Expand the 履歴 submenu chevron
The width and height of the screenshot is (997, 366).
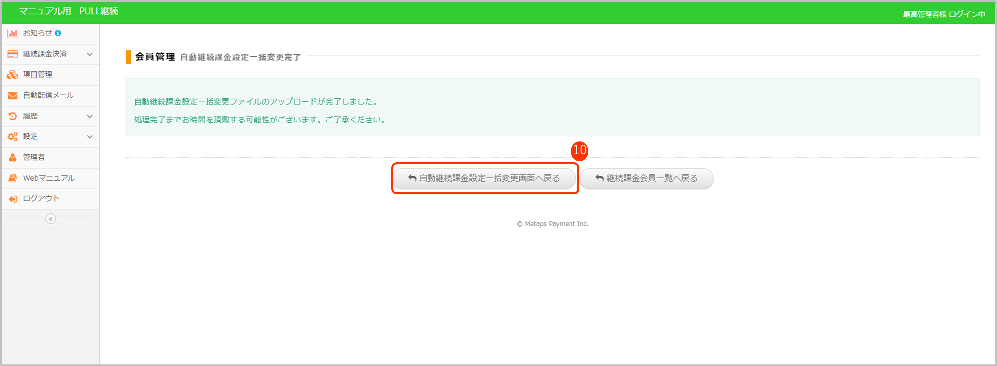(x=90, y=116)
